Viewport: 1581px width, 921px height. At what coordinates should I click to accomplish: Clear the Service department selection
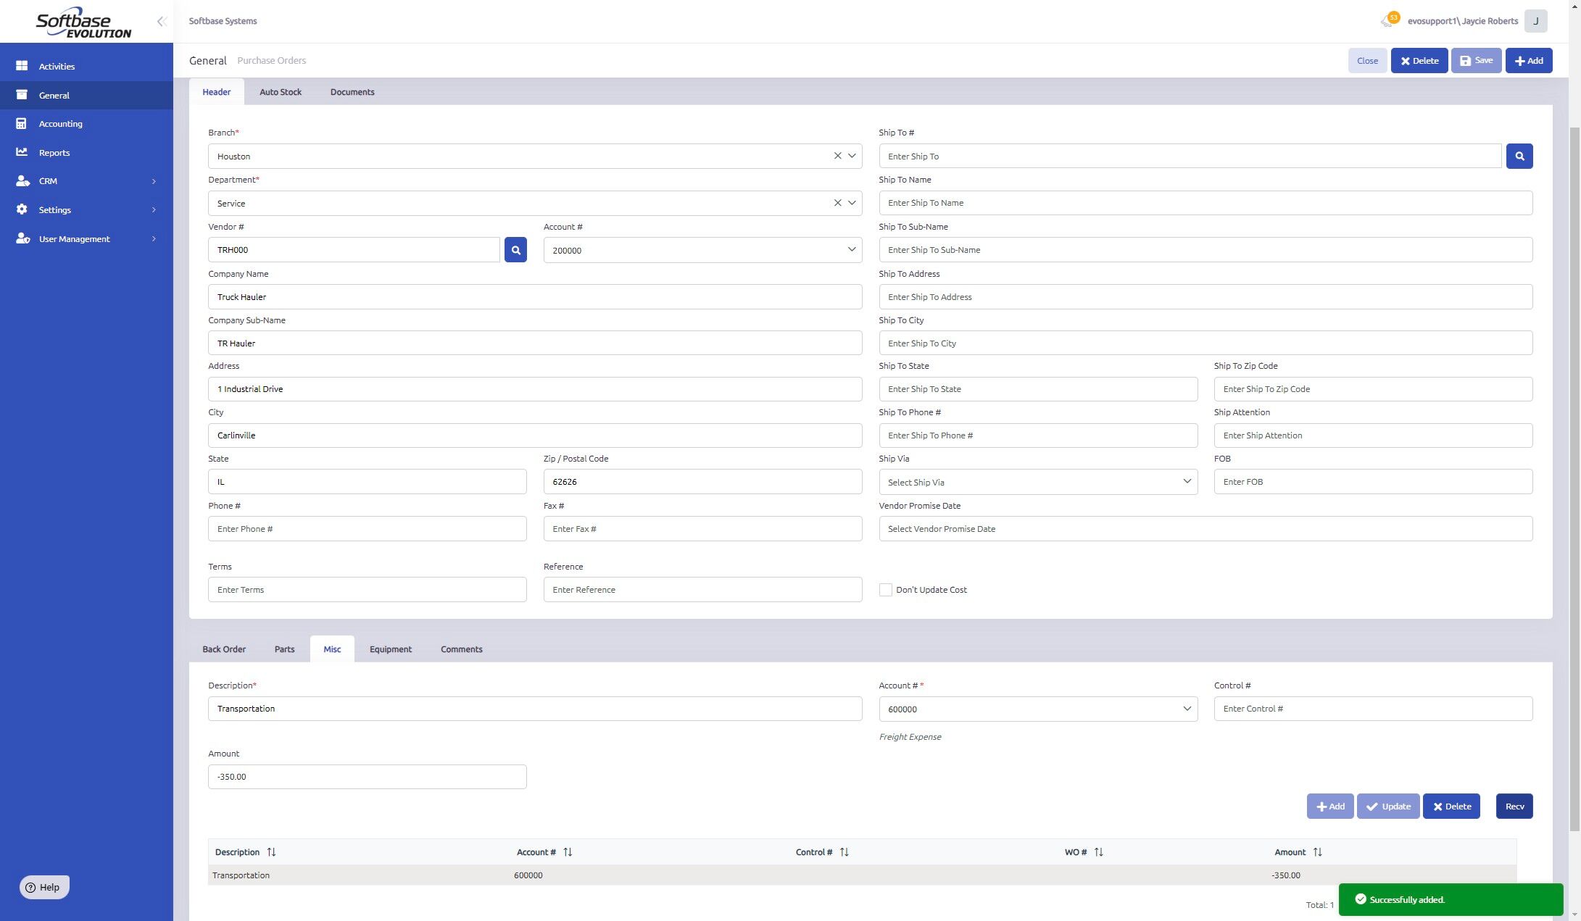[837, 203]
